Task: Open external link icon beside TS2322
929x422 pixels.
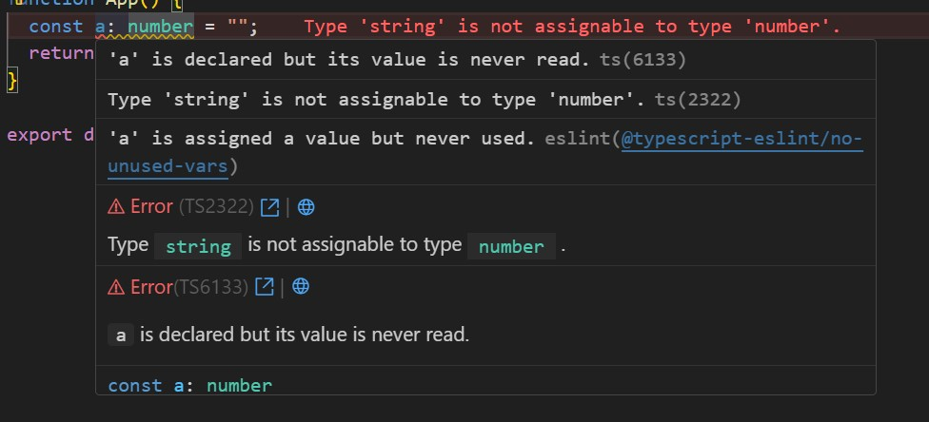Action: click(x=270, y=207)
